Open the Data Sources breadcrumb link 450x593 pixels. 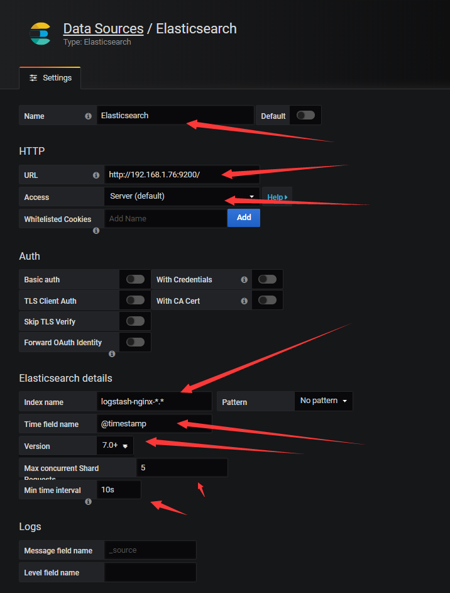tap(103, 29)
